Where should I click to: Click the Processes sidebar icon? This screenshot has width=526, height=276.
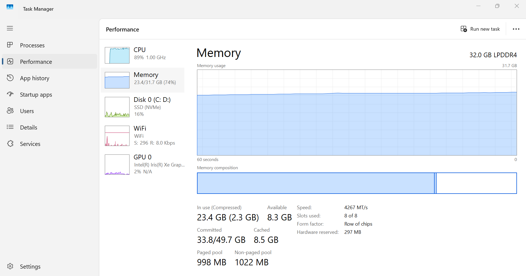click(10, 45)
